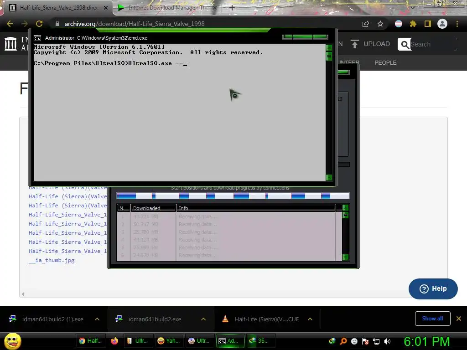This screenshot has width=467, height=350.
Task: Toggle the Chrome side panel icon
Action: point(427,24)
